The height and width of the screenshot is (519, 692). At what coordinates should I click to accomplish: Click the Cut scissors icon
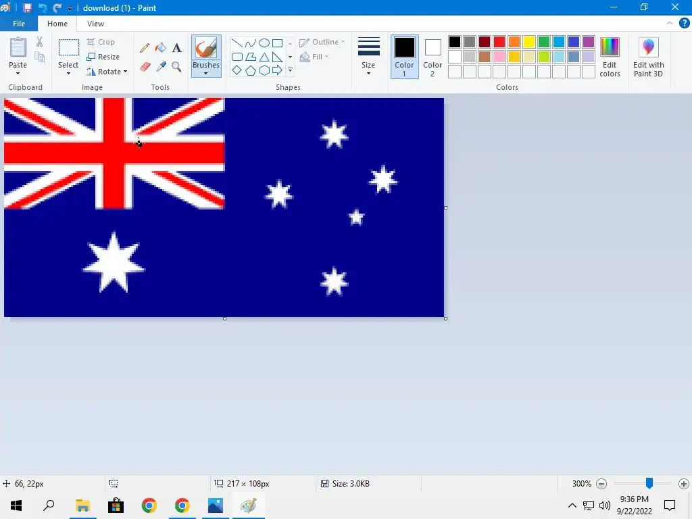point(39,42)
